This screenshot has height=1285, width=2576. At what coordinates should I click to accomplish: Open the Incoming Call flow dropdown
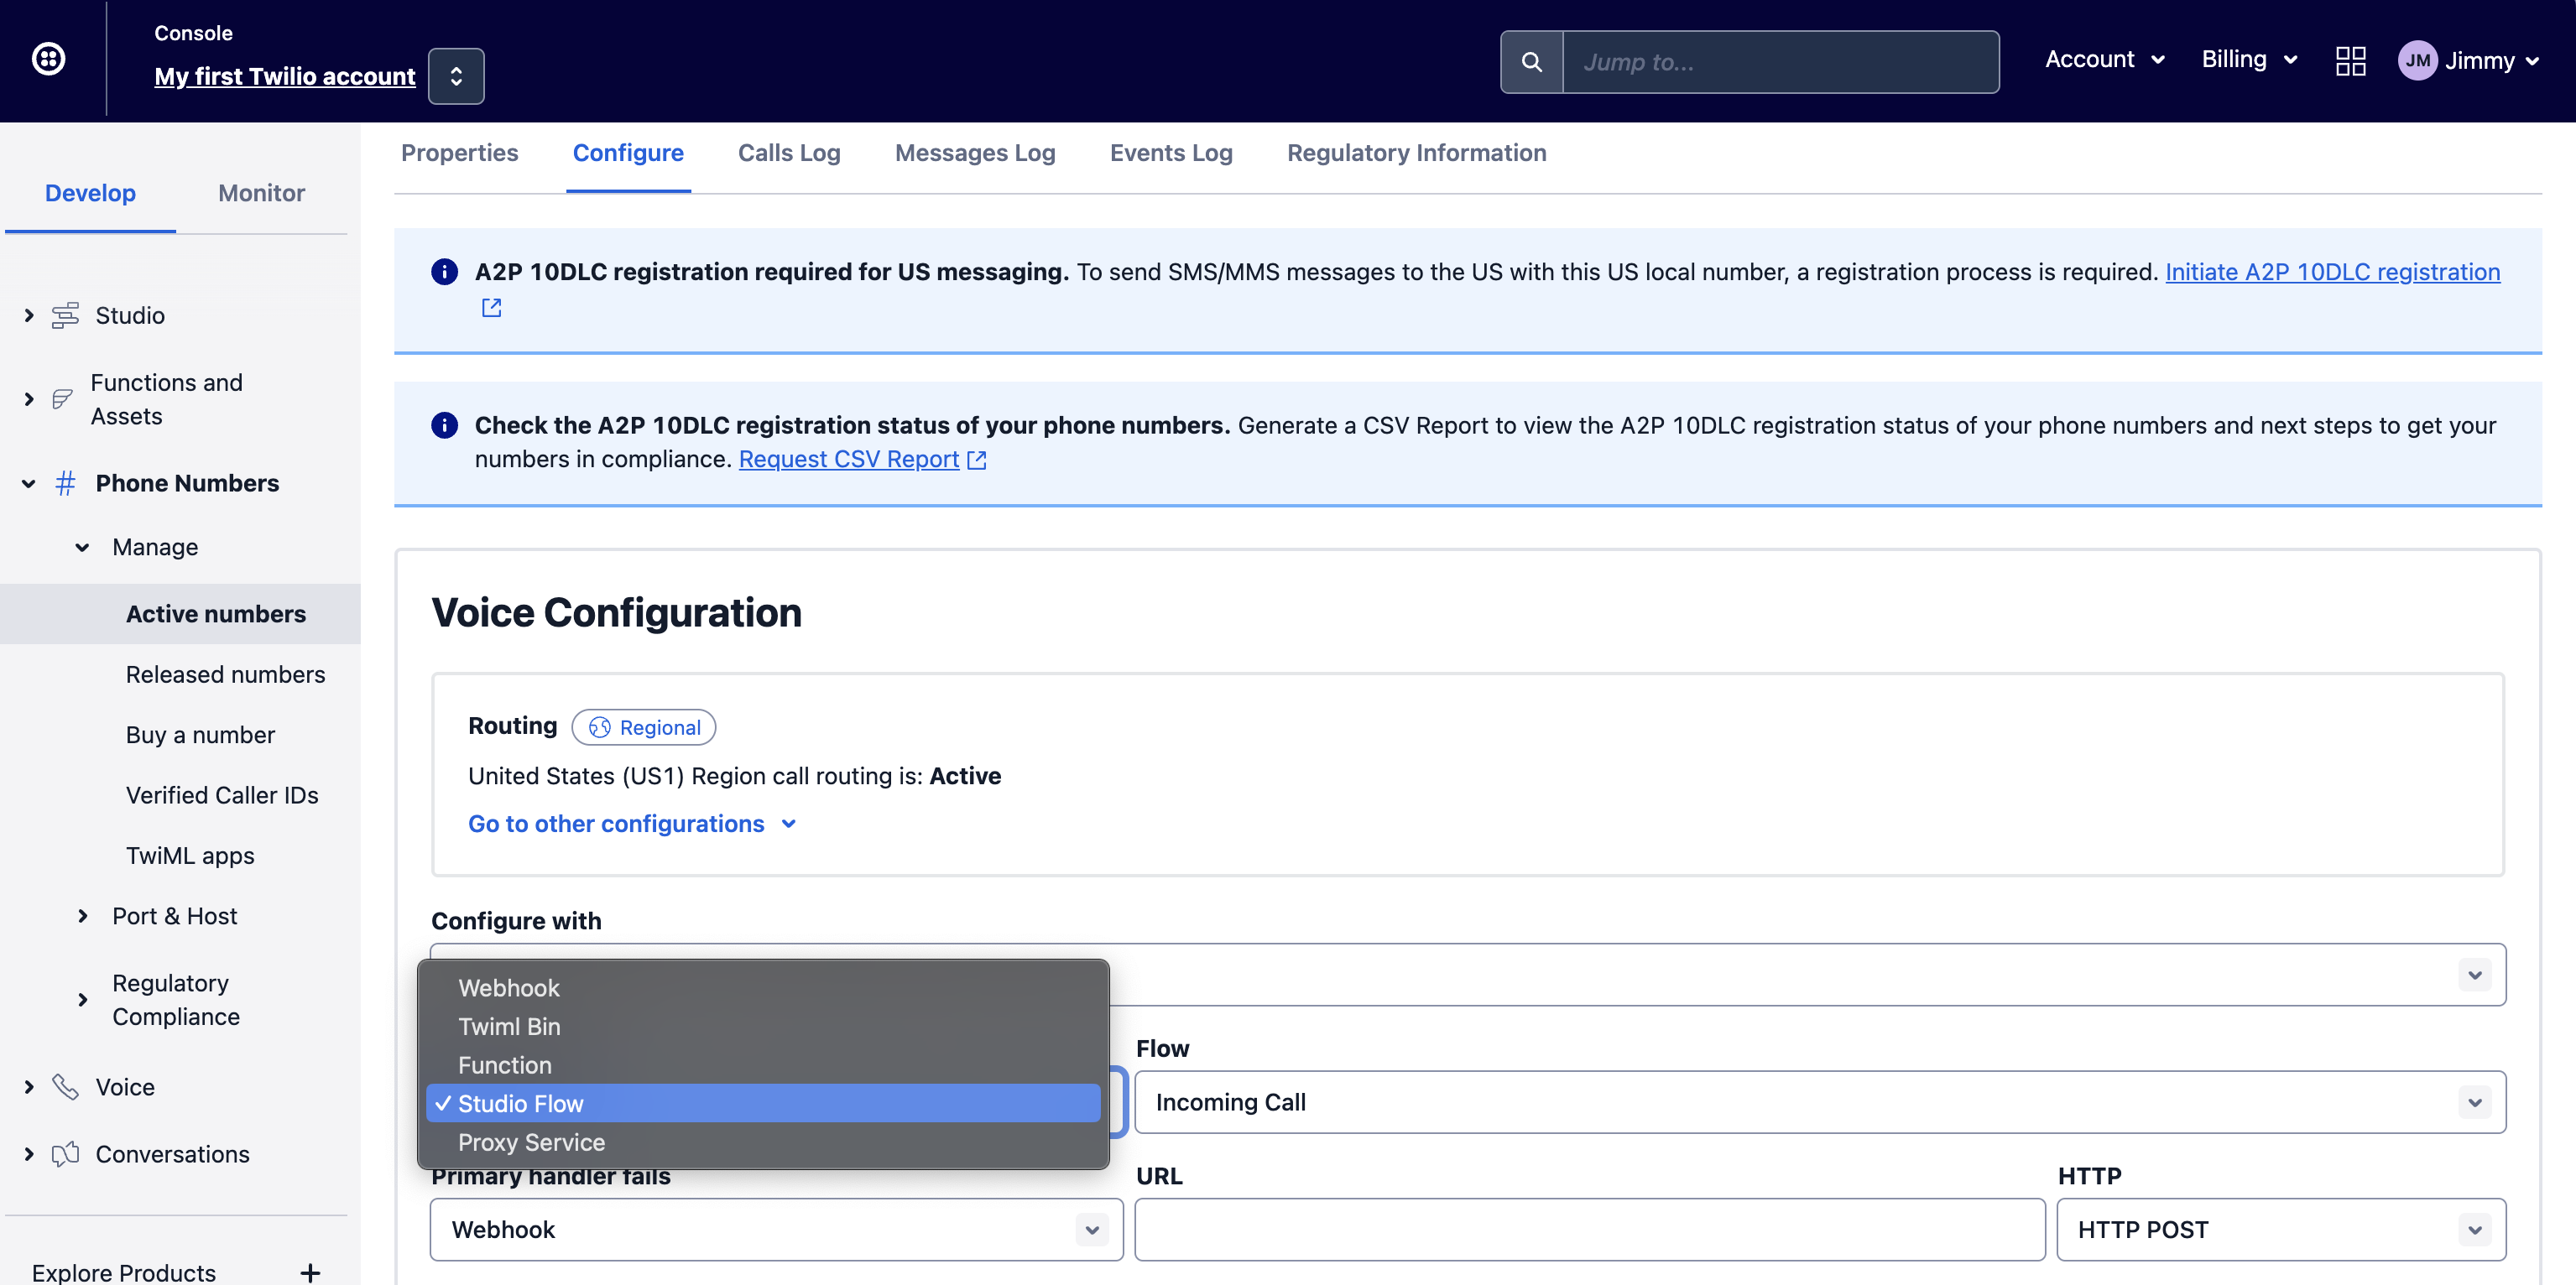(x=1818, y=1102)
